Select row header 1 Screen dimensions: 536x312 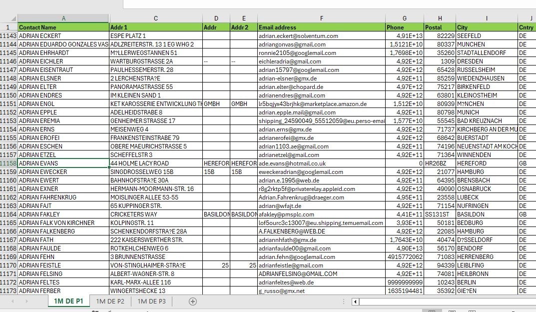click(8, 27)
